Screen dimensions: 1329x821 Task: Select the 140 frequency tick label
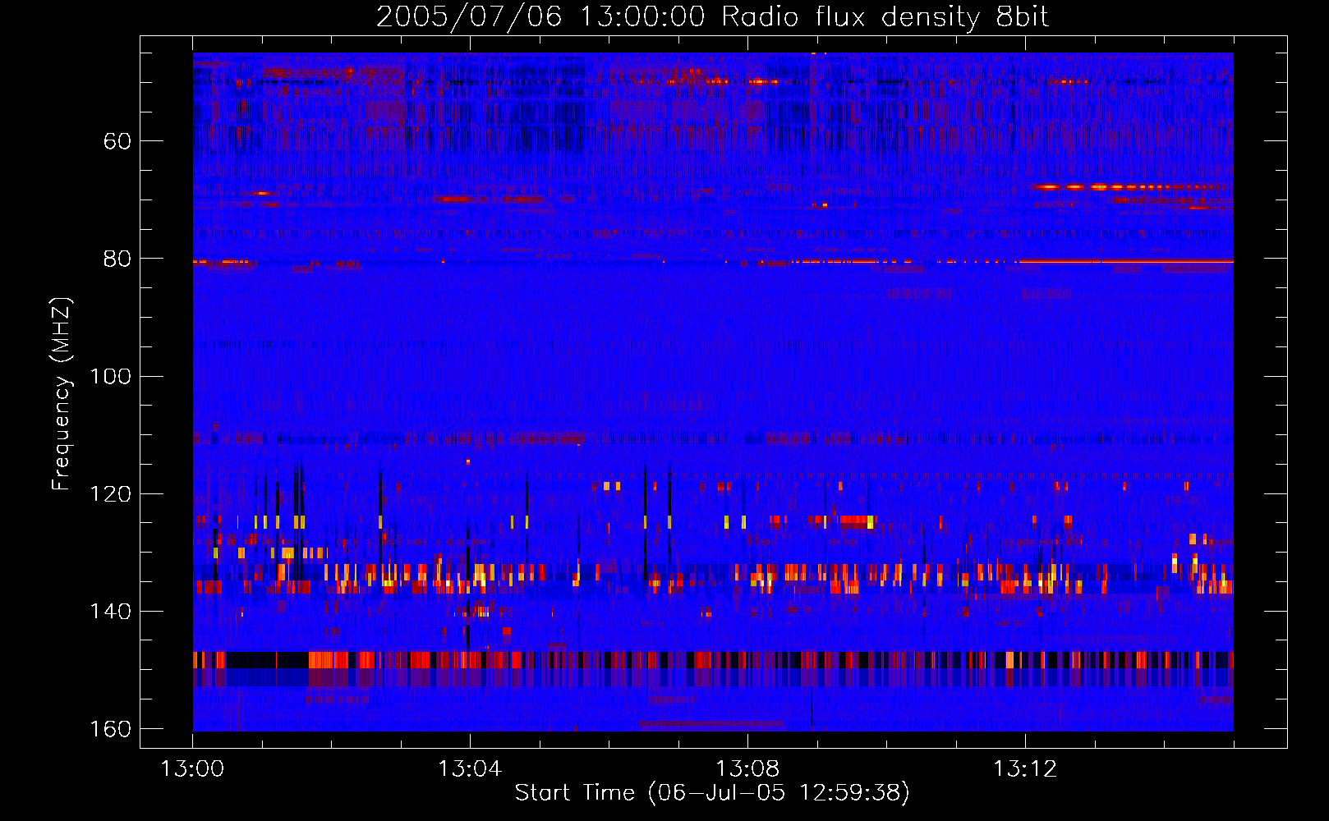tap(111, 612)
